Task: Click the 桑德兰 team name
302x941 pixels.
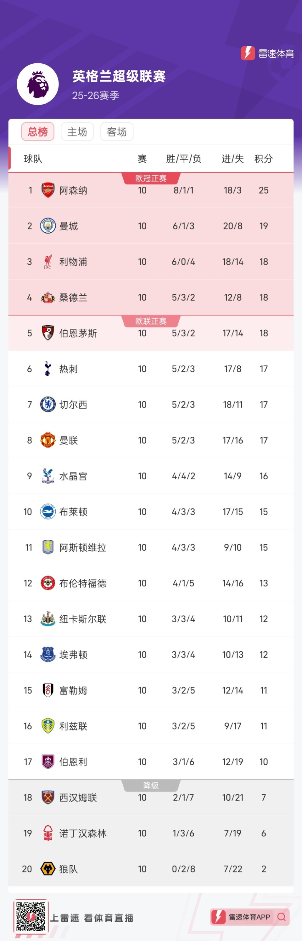Action: (73, 298)
